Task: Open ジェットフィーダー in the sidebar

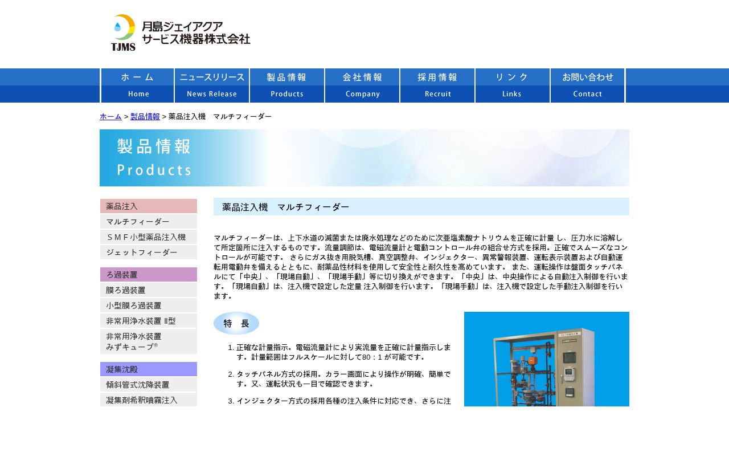Action: click(x=149, y=253)
